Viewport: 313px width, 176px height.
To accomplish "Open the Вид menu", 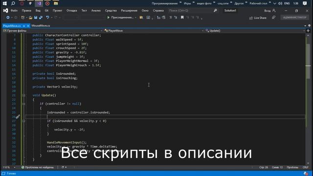I will tap(38, 11).
